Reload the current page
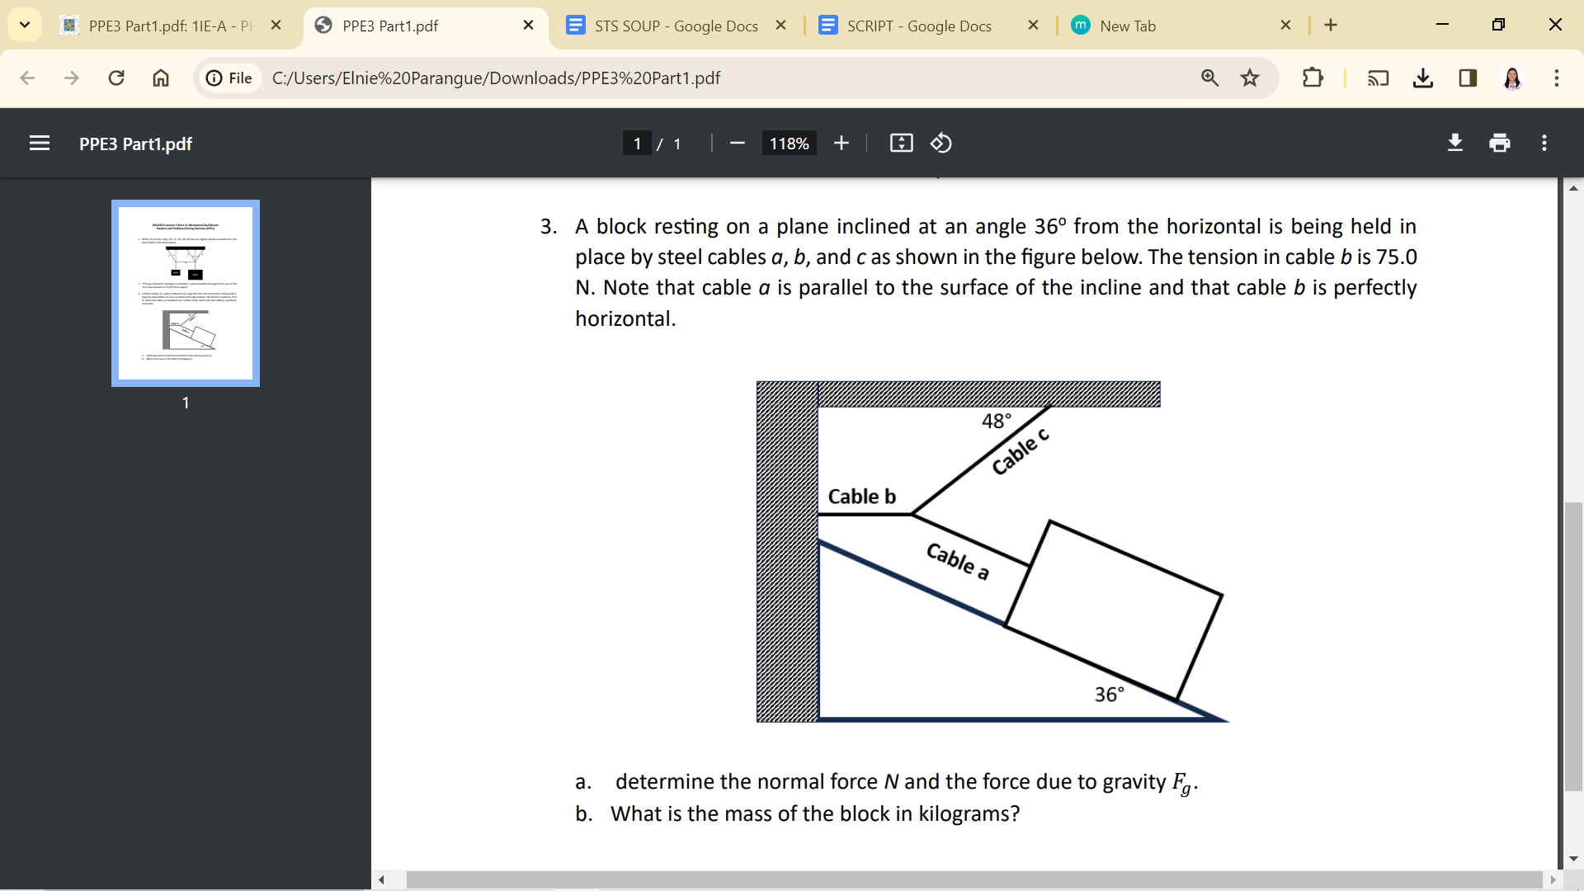The height and width of the screenshot is (891, 1584). tap(116, 78)
